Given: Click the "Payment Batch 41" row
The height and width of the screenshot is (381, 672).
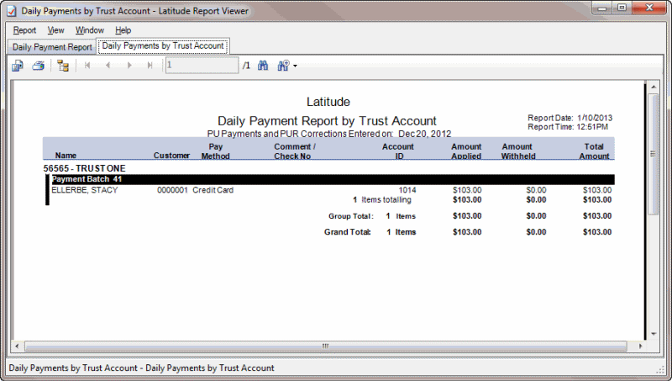Looking at the screenshot, I should (x=333, y=179).
